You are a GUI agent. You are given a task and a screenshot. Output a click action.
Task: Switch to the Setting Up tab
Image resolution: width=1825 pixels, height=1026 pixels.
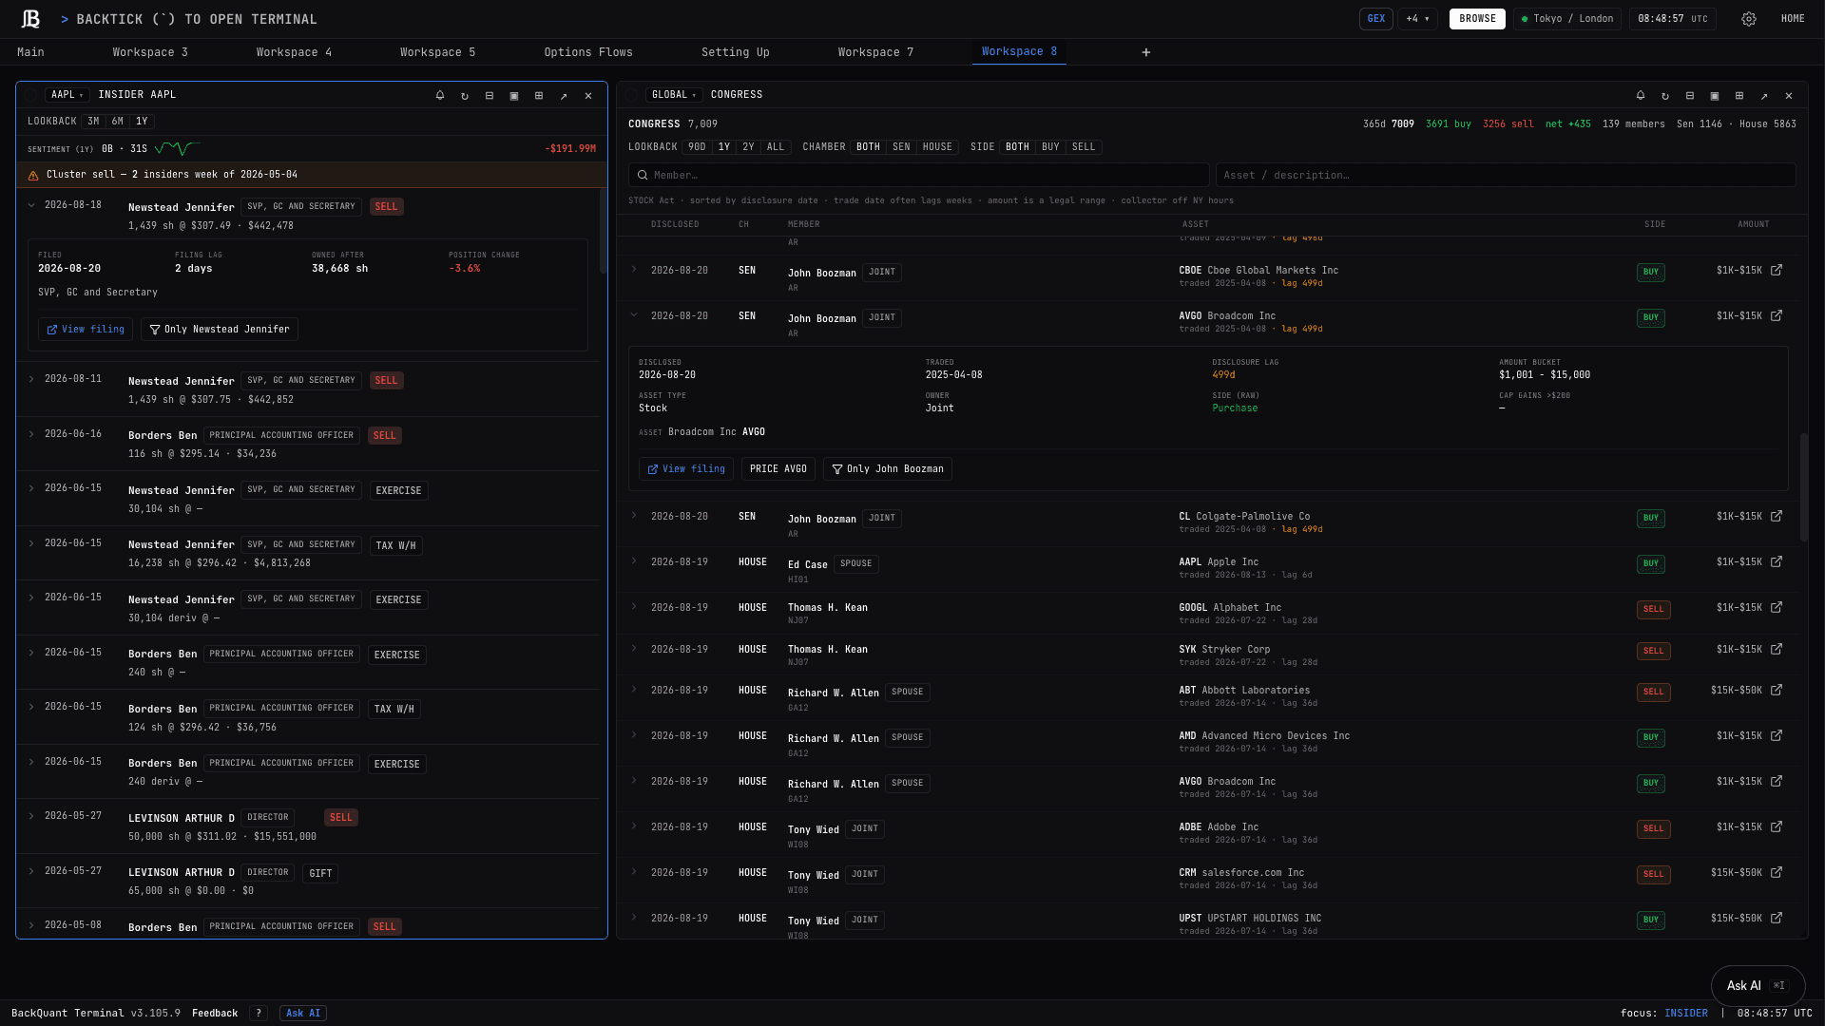point(736,52)
